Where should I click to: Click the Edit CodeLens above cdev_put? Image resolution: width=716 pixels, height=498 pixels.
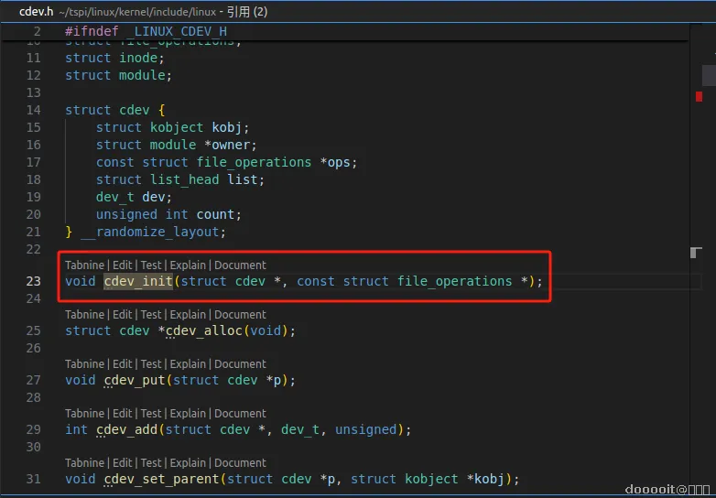point(123,363)
